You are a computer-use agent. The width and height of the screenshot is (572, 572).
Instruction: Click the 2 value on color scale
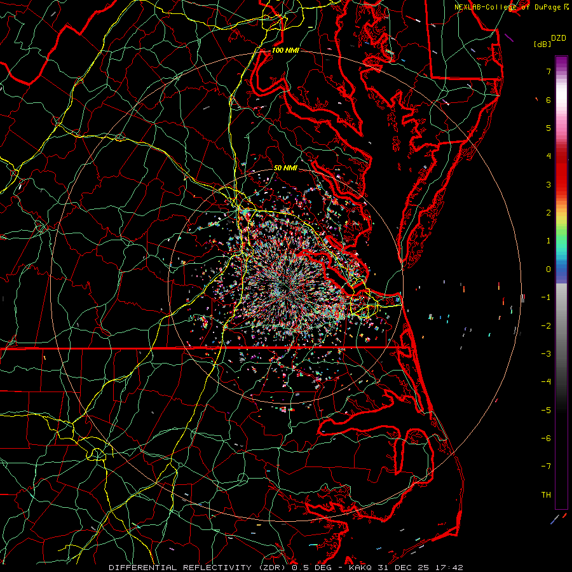tap(548, 213)
